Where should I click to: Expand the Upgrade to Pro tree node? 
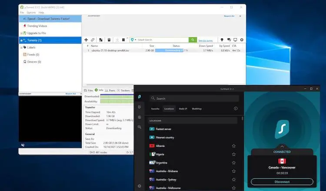(21, 33)
